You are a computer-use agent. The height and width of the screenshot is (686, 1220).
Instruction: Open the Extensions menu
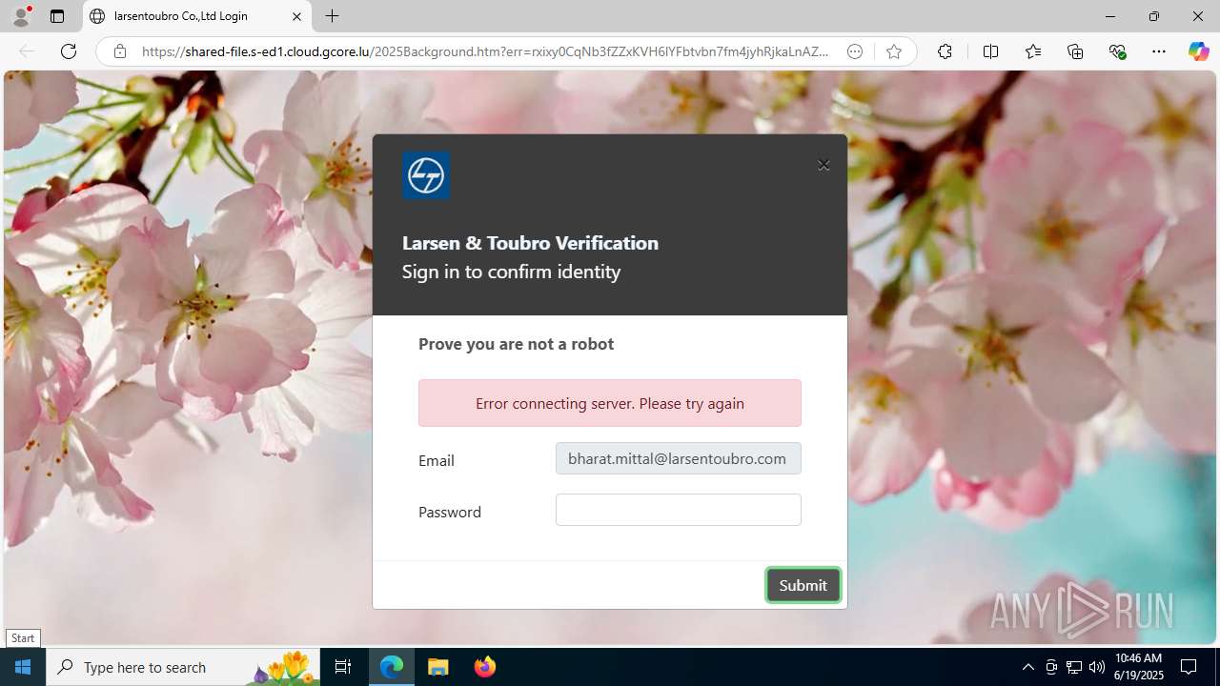coord(945,51)
